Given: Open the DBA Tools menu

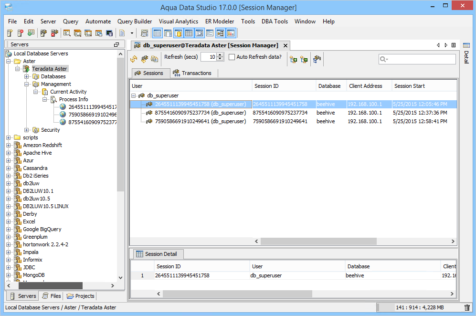Looking at the screenshot, I should (x=275, y=21).
